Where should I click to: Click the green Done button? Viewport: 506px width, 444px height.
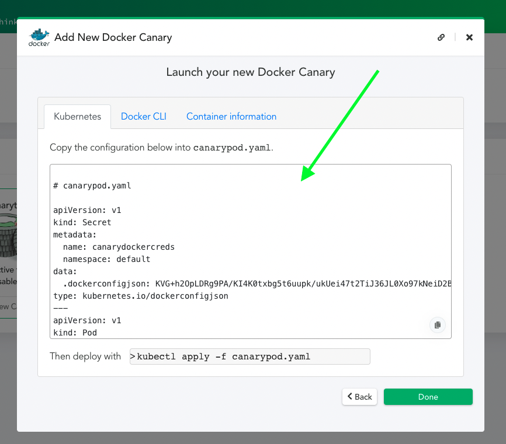[x=428, y=397]
